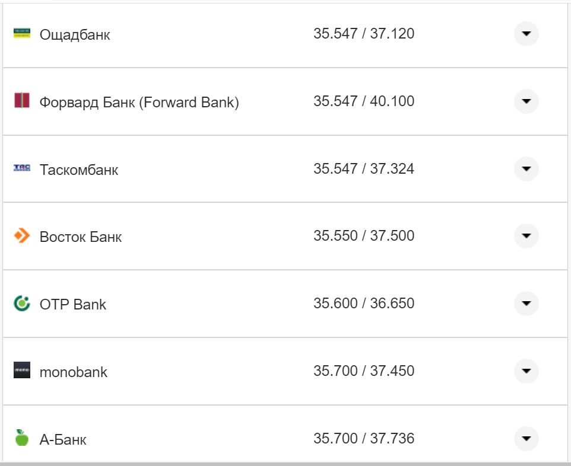Click the Восток Банк orange logo
Viewport: 571px width, 466px height.
click(22, 236)
